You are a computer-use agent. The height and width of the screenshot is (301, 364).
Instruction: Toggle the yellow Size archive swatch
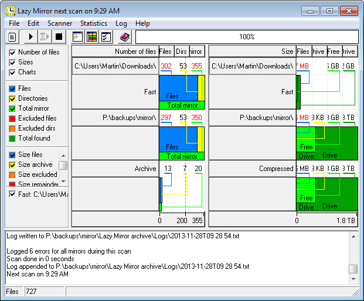click(12, 165)
